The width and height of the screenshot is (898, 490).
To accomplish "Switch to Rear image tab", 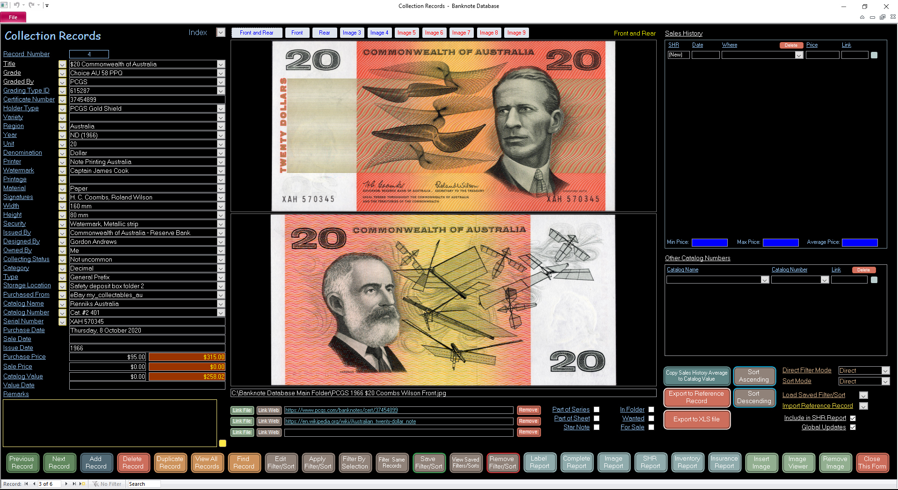I will click(325, 33).
